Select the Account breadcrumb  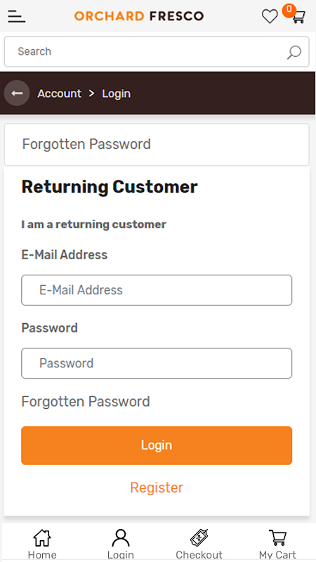click(60, 93)
